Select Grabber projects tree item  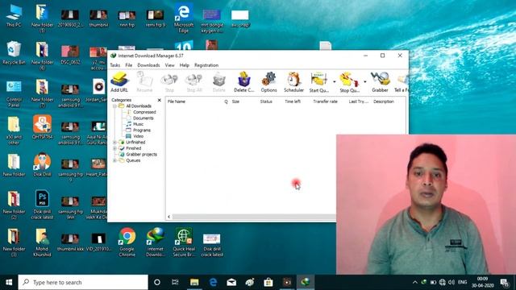pyautogui.click(x=141, y=154)
